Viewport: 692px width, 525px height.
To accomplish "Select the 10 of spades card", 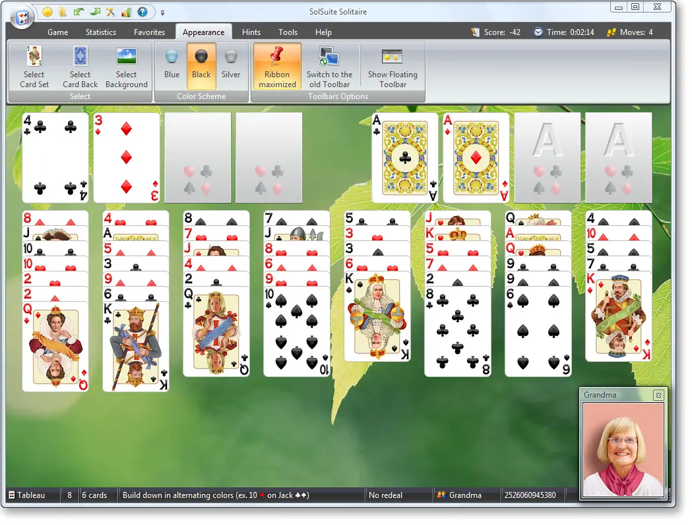I will click(x=297, y=332).
